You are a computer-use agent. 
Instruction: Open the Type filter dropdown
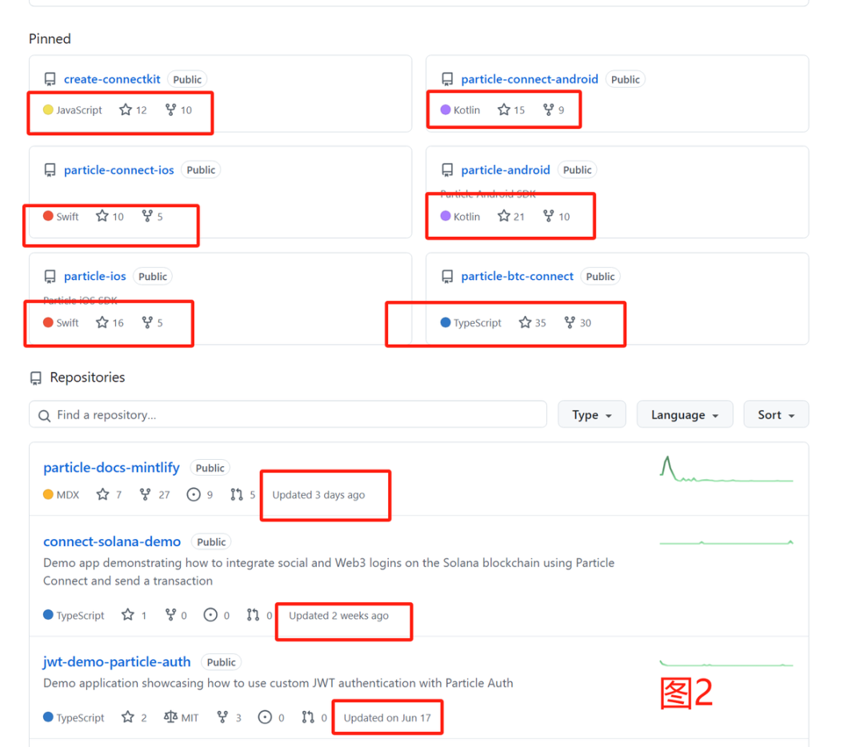592,414
